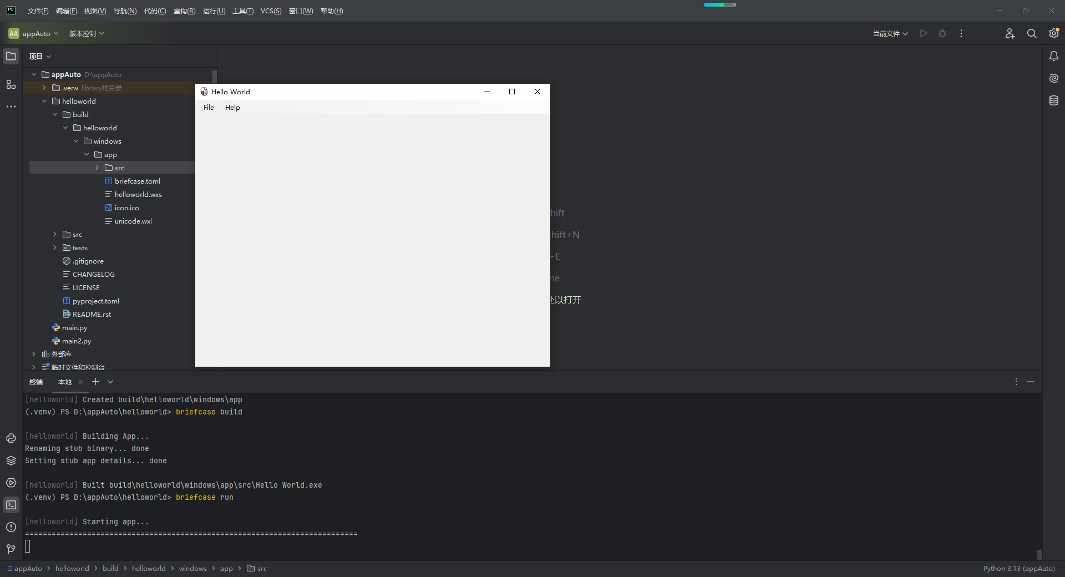Image resolution: width=1065 pixels, height=577 pixels.
Task: Open the Project tool window folder icon
Action: coord(11,56)
